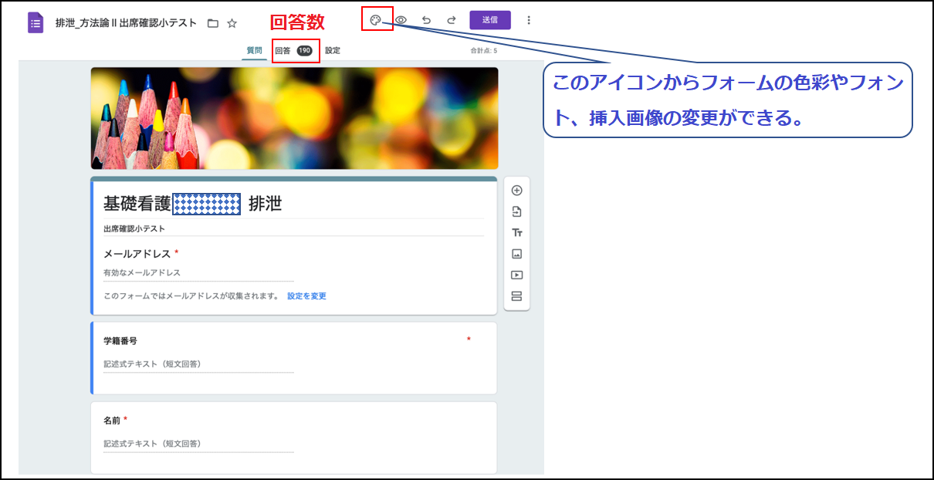Open the Google Forms home icon

pyautogui.click(x=36, y=22)
